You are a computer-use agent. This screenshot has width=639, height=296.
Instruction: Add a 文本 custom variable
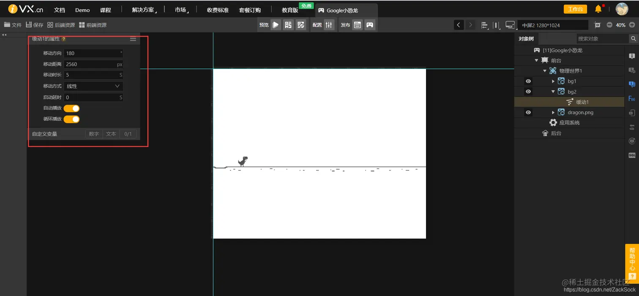(x=111, y=134)
